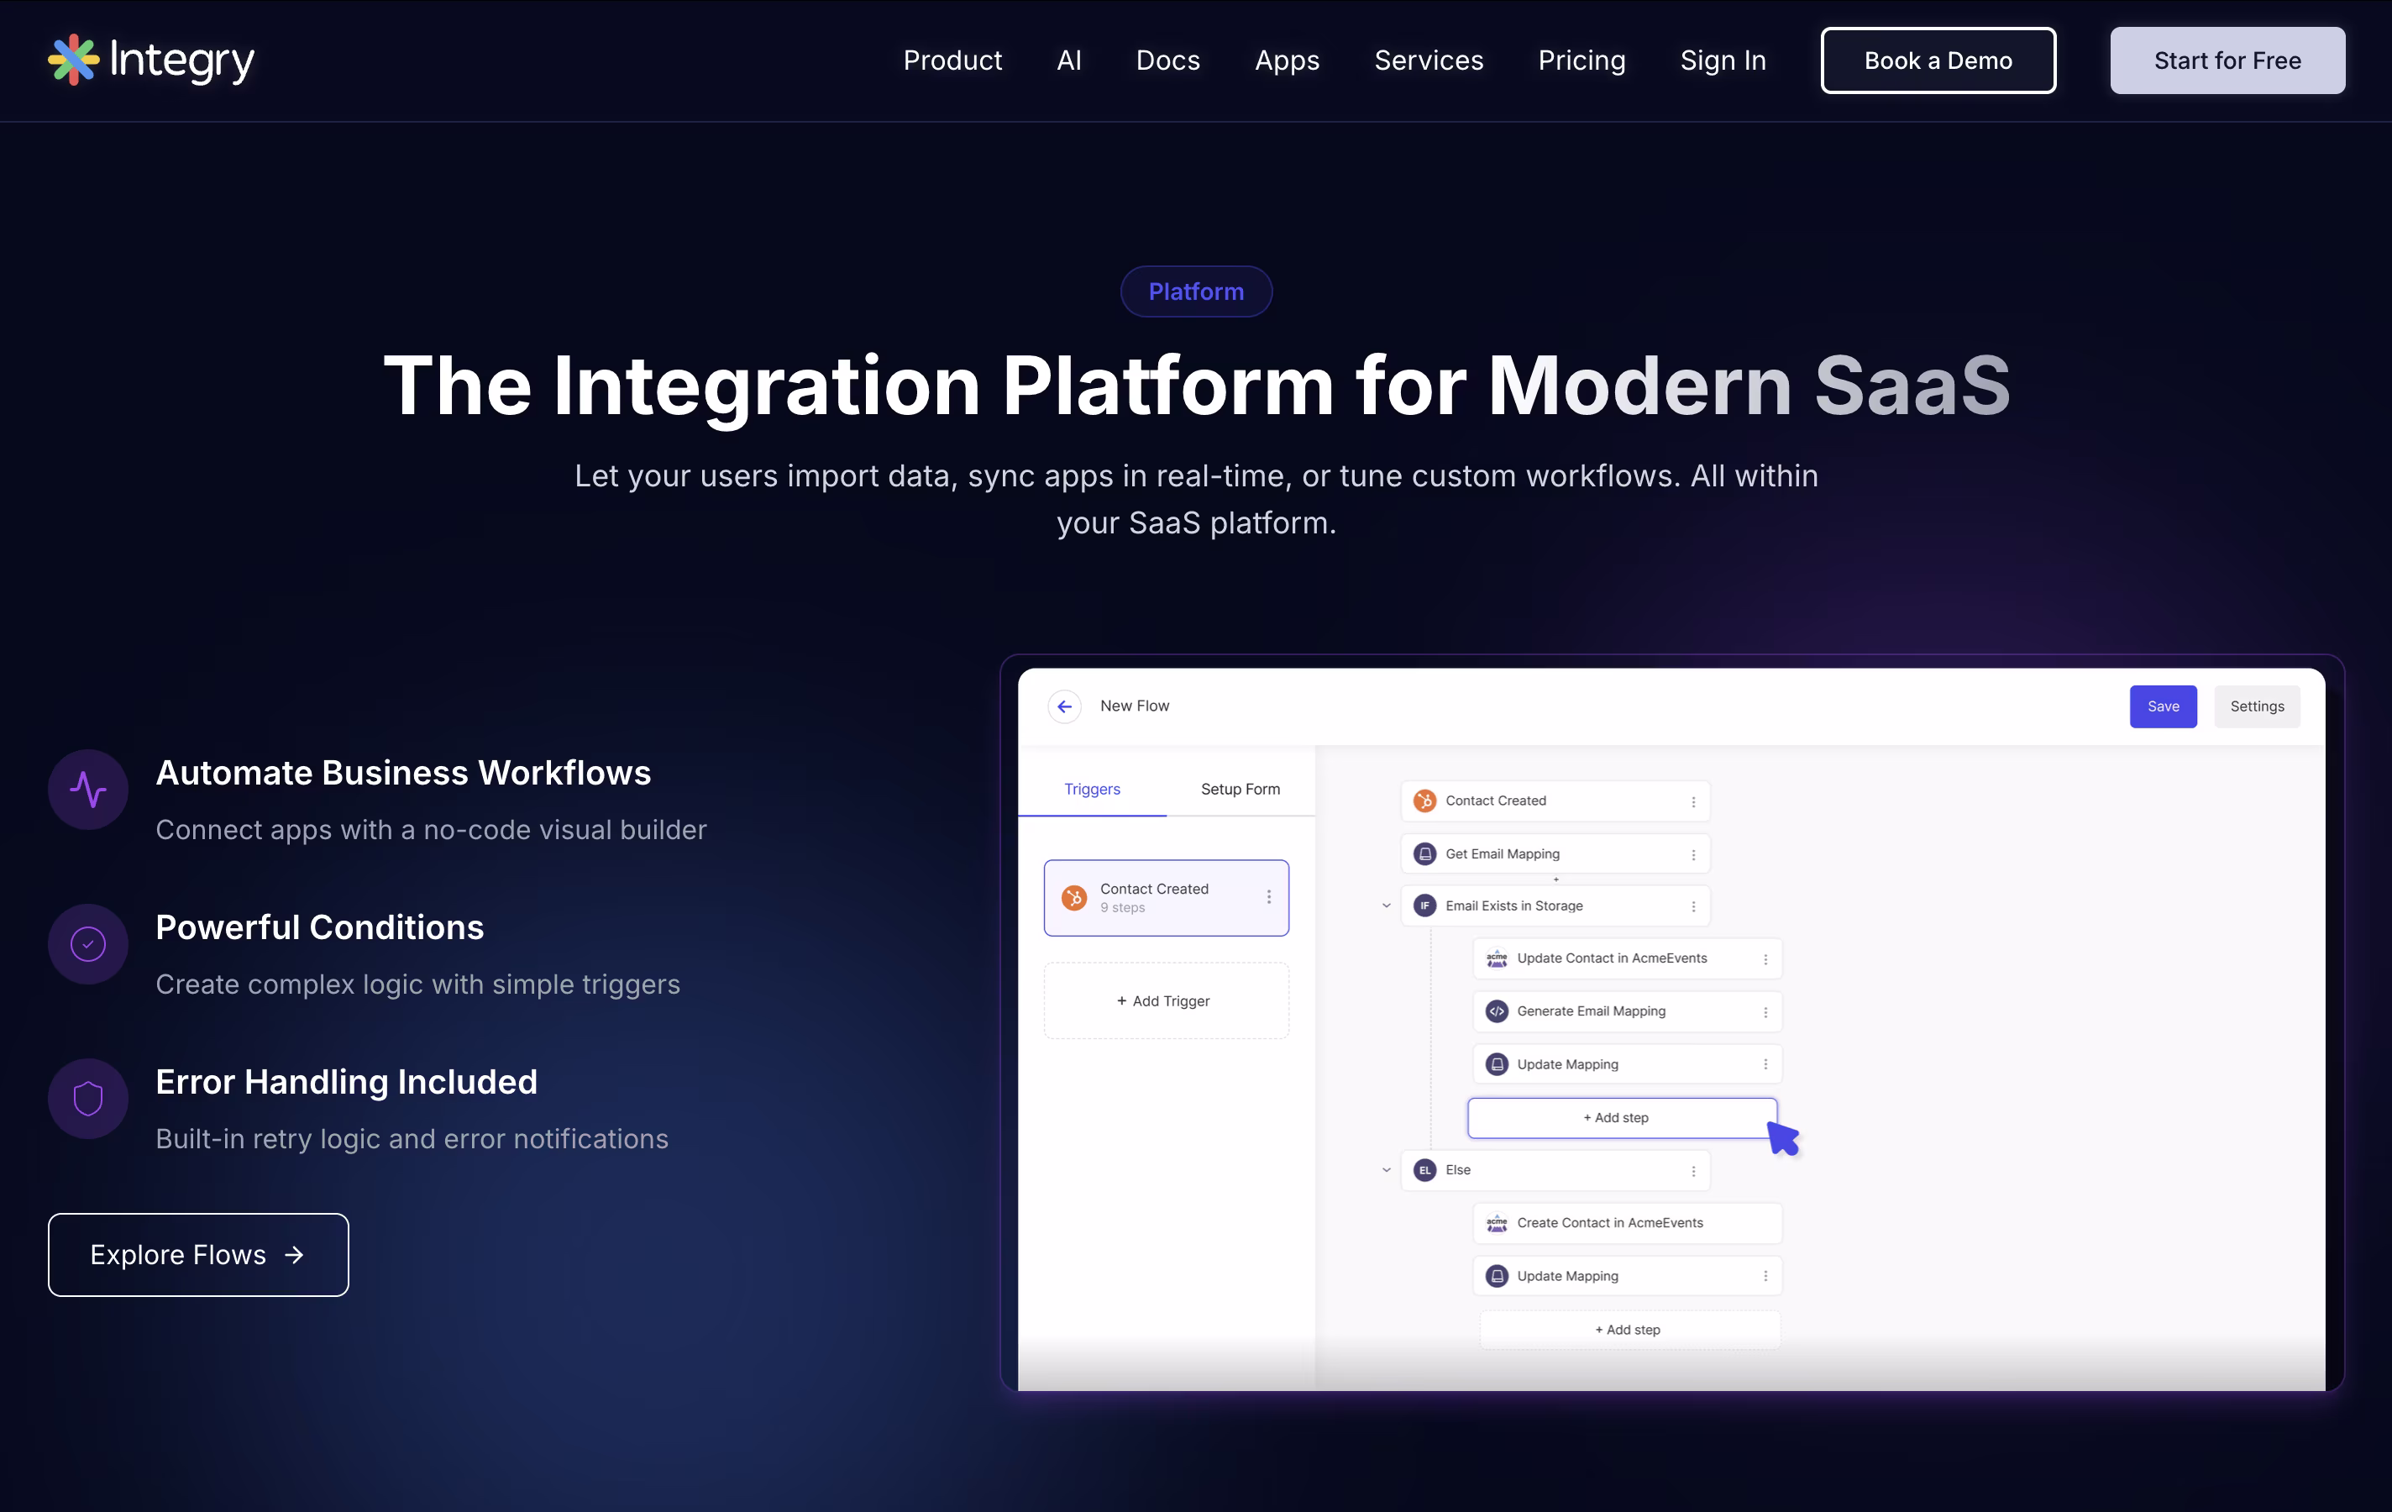
Task: Click the Powerful Conditions checkmark icon
Action: point(87,944)
